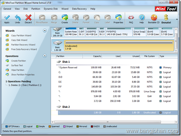Open the Wizard menu

pos(65,9)
